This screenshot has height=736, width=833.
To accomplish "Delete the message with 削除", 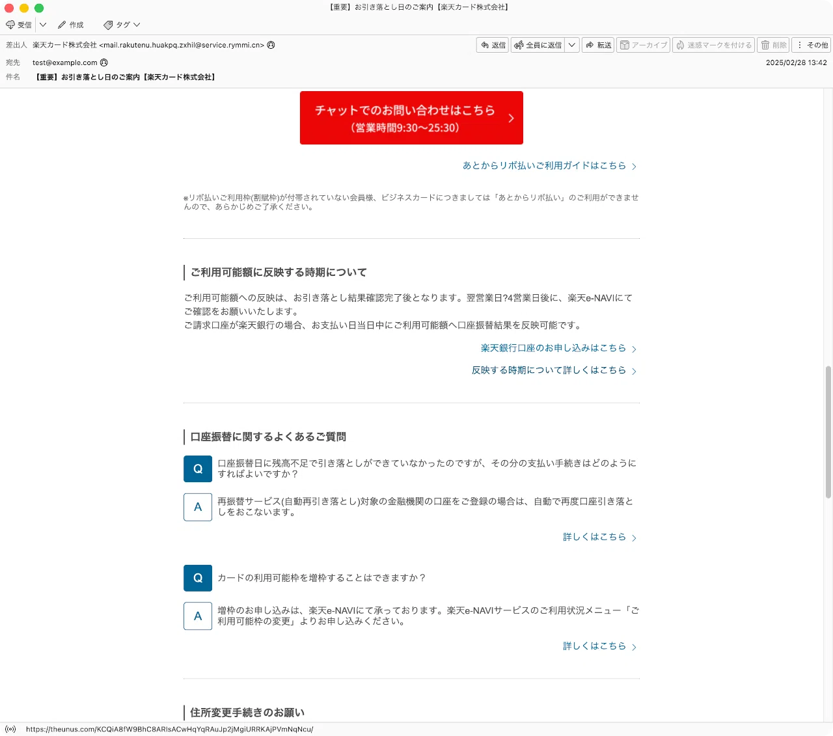I will 774,45.
